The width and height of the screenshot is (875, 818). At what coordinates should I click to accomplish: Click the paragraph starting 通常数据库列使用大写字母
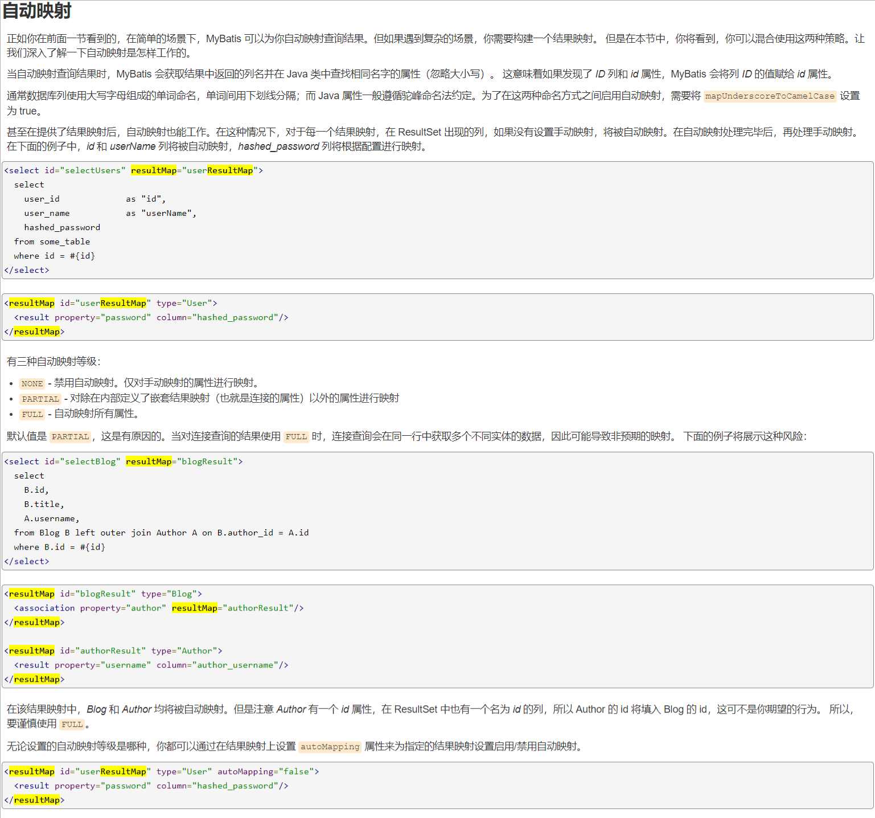click(434, 103)
